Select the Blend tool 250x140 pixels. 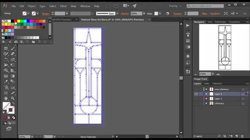(13, 82)
